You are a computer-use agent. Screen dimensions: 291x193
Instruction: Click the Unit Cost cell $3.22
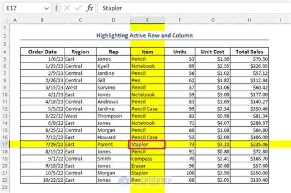[x=213, y=145]
